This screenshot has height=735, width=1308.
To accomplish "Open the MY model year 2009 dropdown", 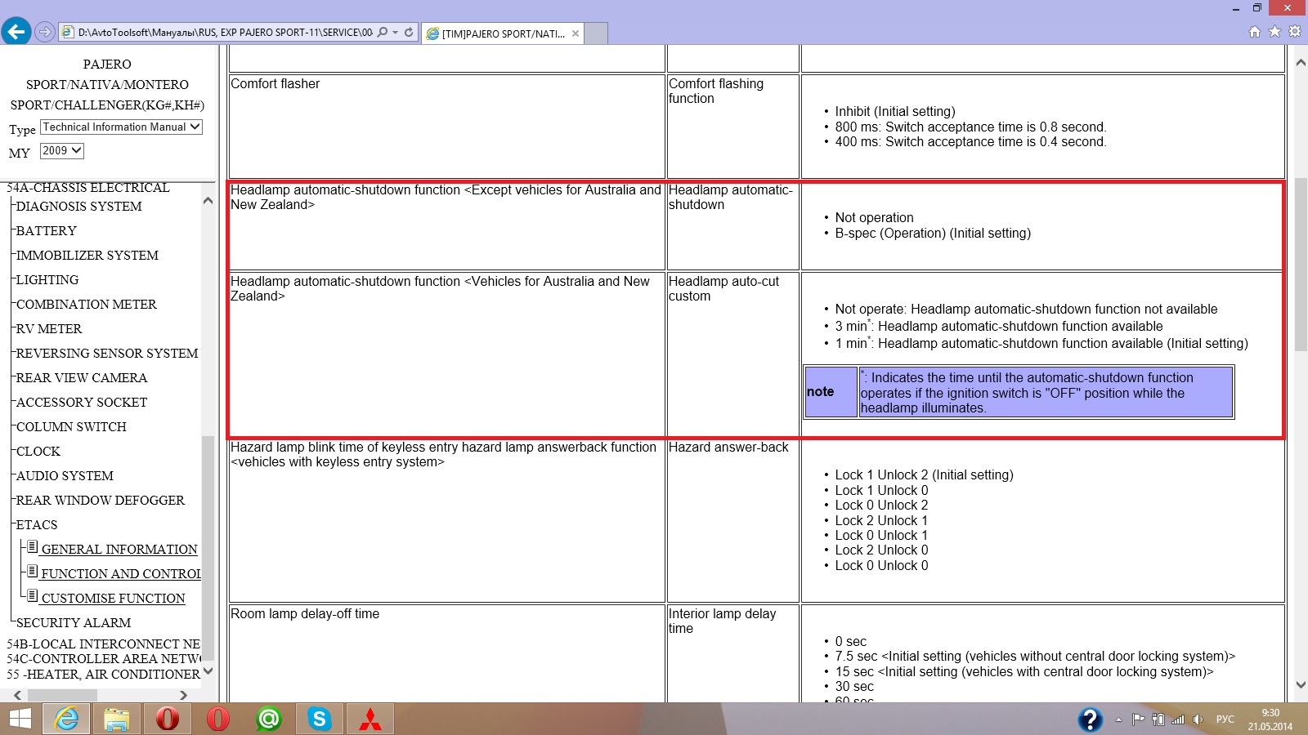I will [62, 151].
